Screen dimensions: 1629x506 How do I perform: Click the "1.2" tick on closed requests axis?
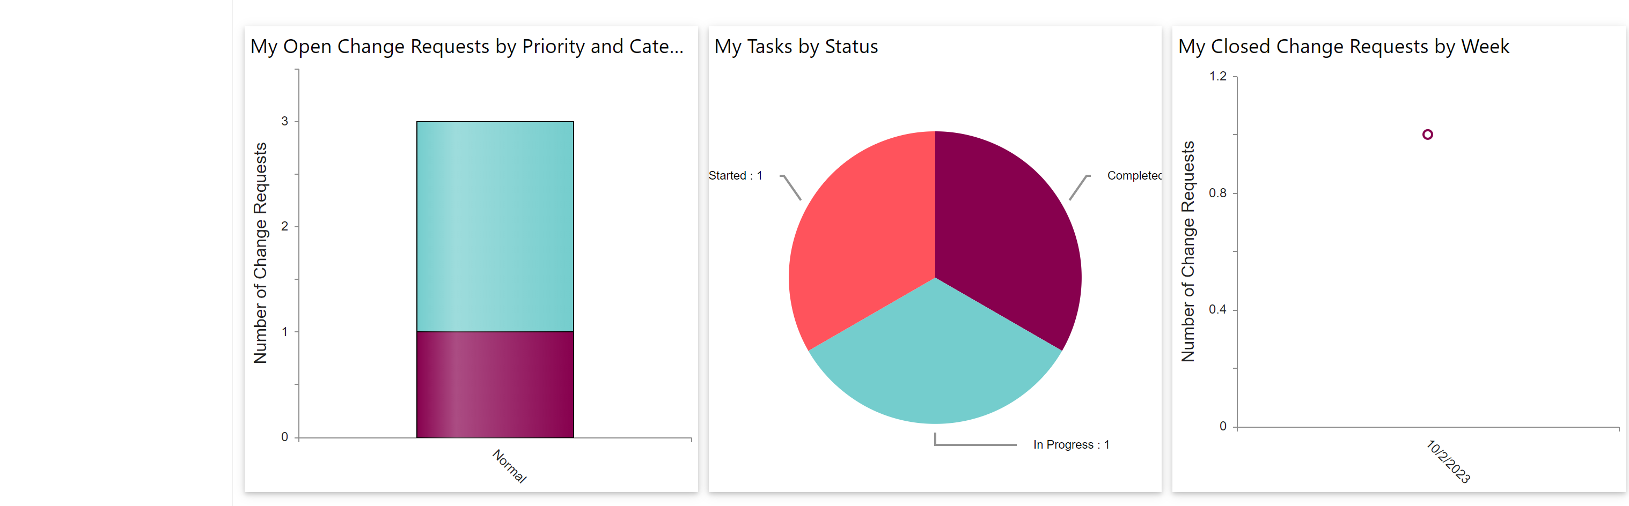1217,77
